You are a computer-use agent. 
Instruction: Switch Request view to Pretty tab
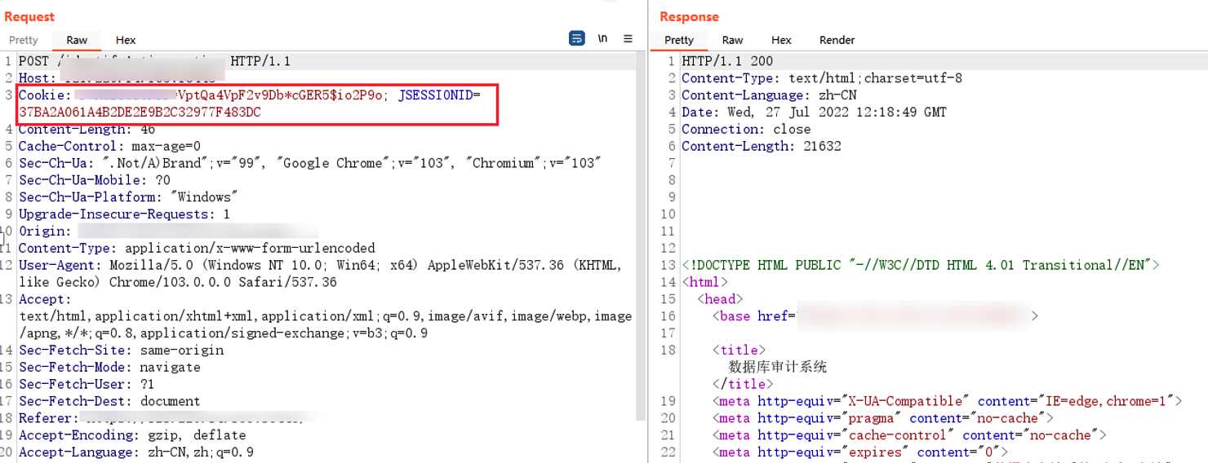(x=24, y=40)
